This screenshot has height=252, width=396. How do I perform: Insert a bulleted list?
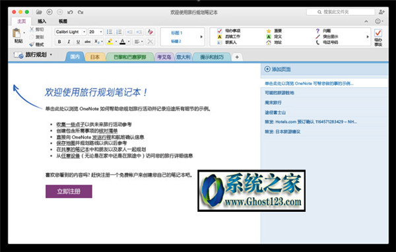coord(110,32)
